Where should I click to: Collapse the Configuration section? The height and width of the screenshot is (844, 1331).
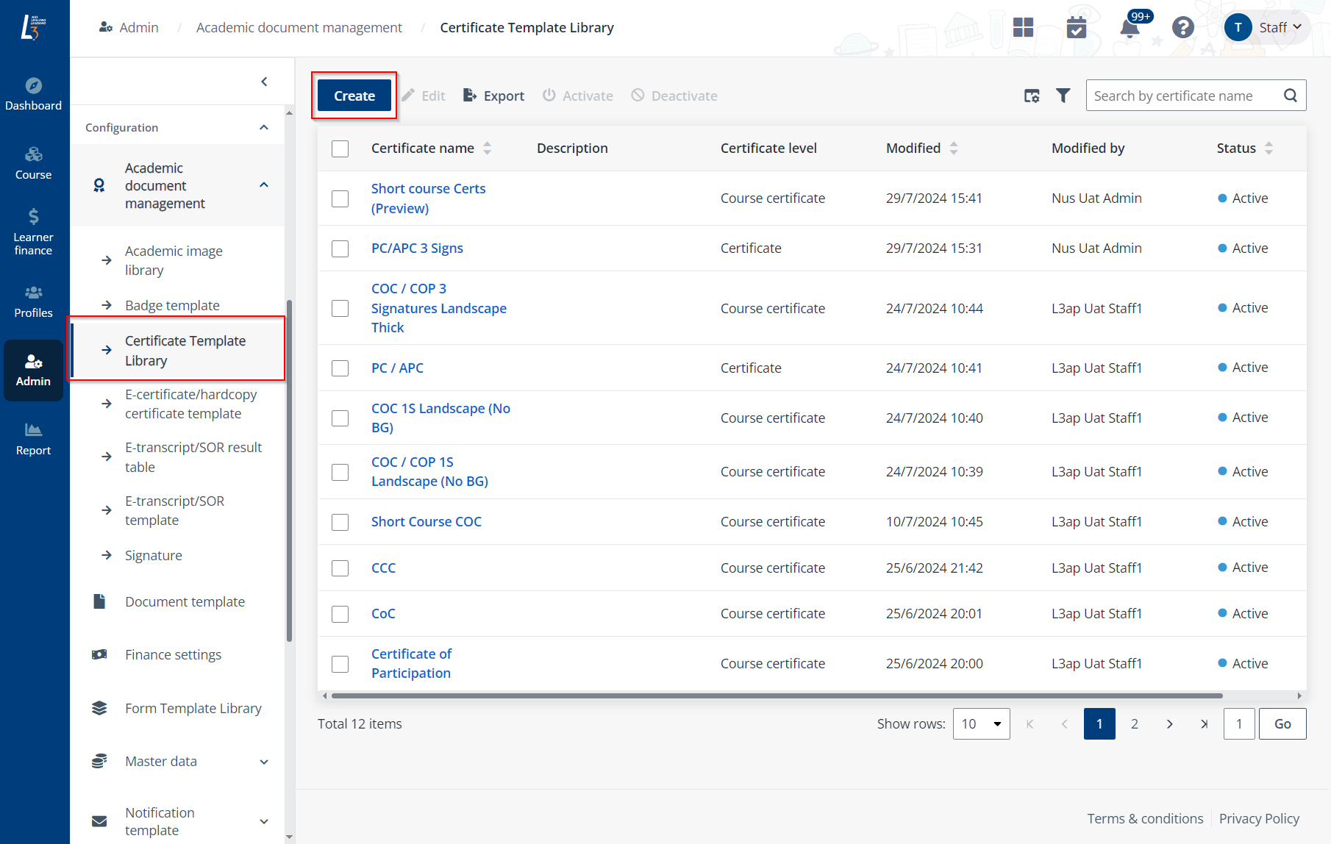(x=264, y=126)
